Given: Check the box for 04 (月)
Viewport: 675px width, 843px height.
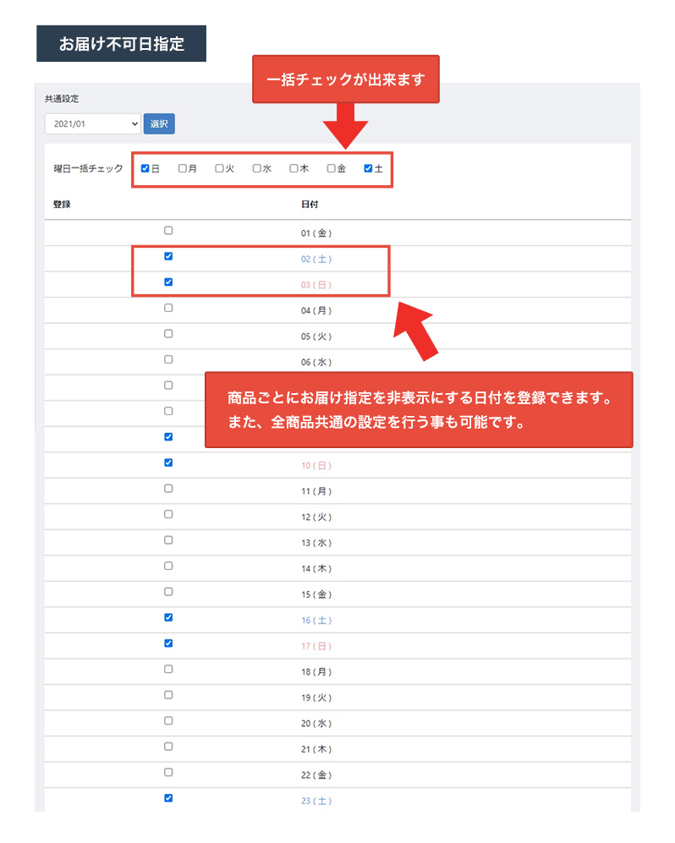Looking at the screenshot, I should click(x=168, y=308).
